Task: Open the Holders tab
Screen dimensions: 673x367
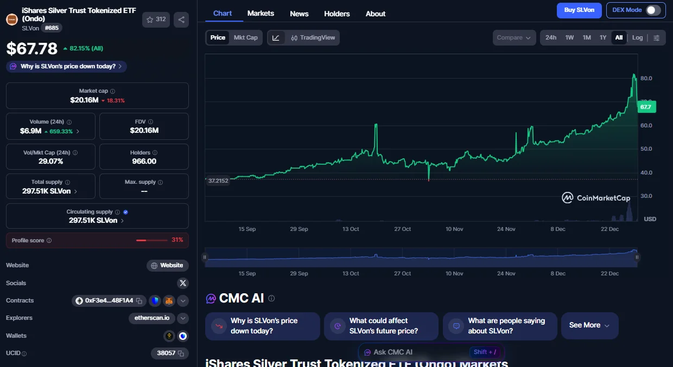Action: (336, 14)
